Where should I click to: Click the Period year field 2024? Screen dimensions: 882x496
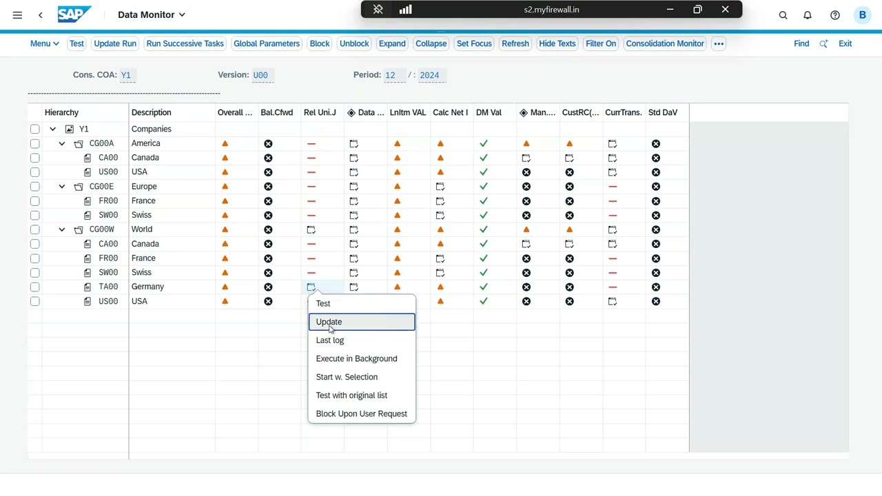[x=431, y=75]
